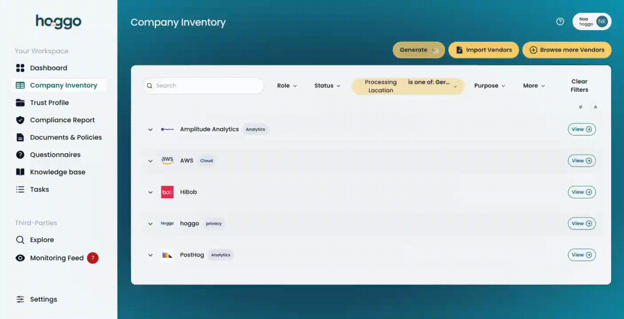Navigate to Documents & Policies

click(66, 137)
